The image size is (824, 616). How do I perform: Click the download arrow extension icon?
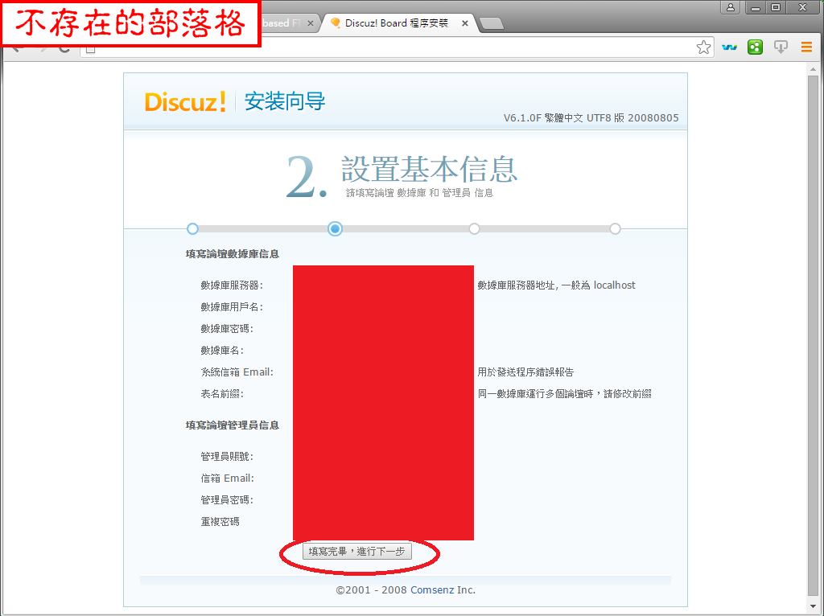[781, 47]
